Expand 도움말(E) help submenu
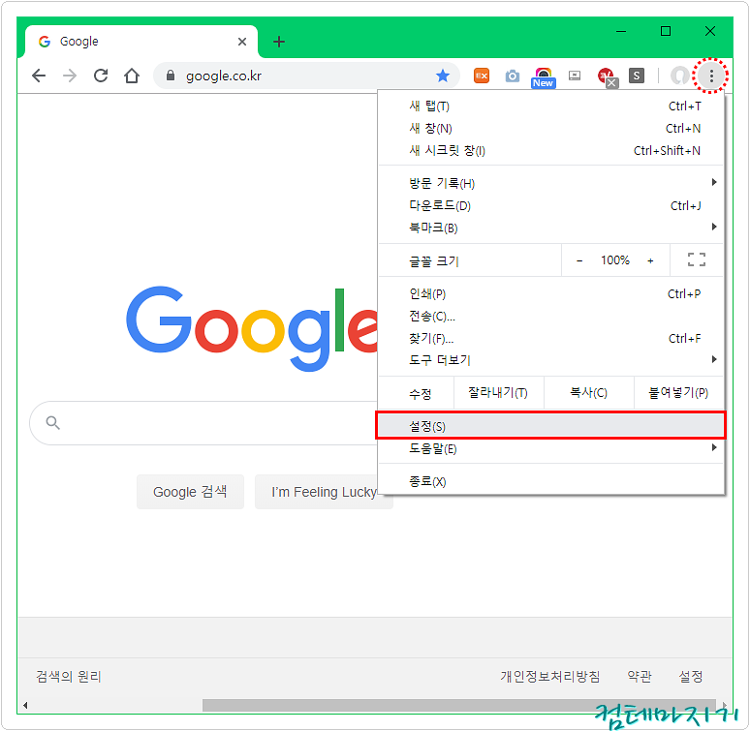 pos(550,448)
